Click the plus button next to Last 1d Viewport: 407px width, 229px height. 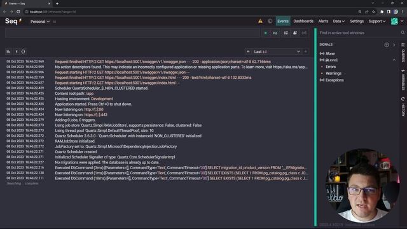(305, 52)
